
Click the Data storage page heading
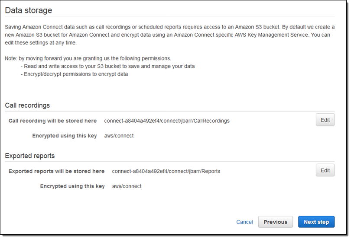[29, 10]
